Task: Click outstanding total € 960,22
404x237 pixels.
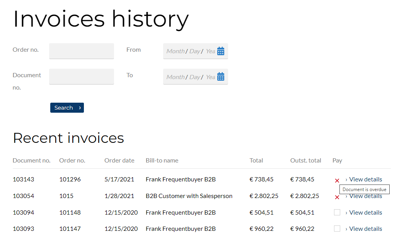Action: [x=302, y=229]
